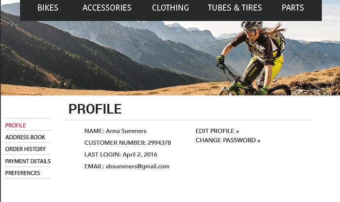Go to the ACCESSORIES category

107,8
